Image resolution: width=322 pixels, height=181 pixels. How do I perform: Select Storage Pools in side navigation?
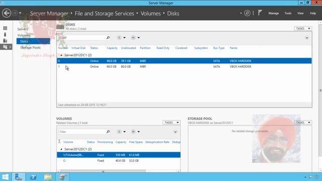tap(30, 48)
